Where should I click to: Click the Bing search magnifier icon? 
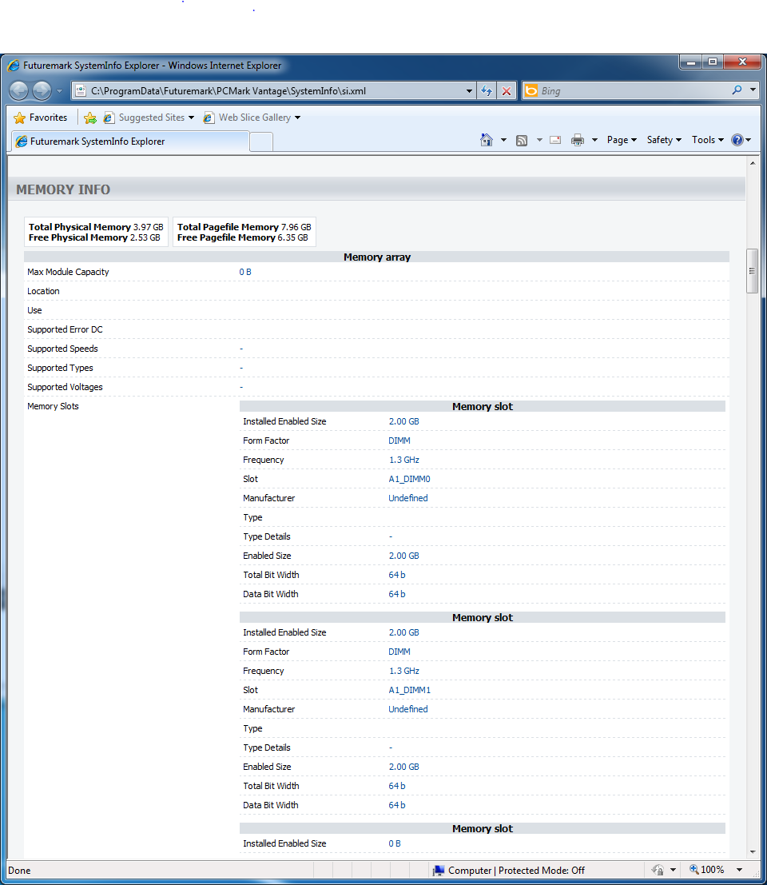click(737, 90)
